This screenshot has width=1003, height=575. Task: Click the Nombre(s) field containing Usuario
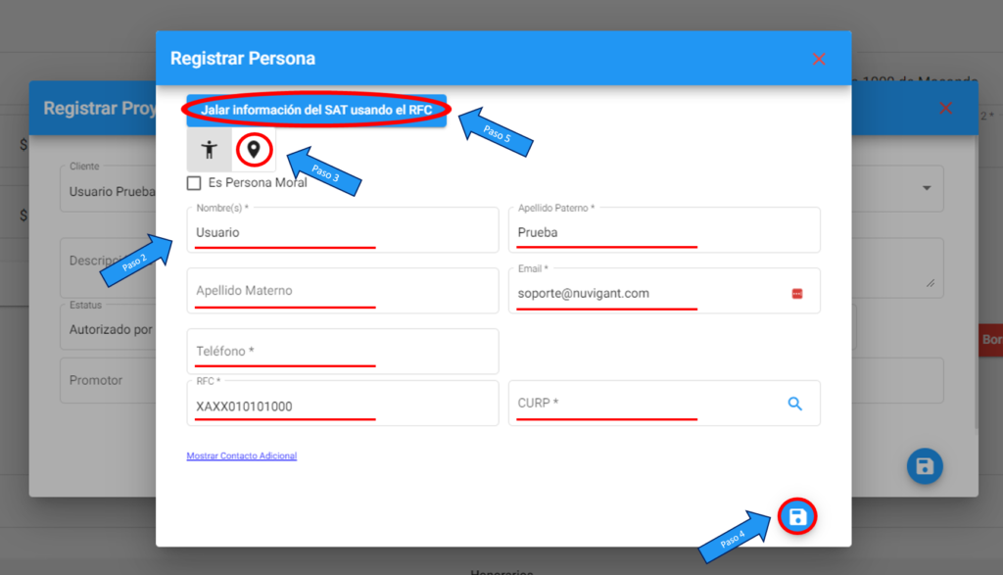343,229
